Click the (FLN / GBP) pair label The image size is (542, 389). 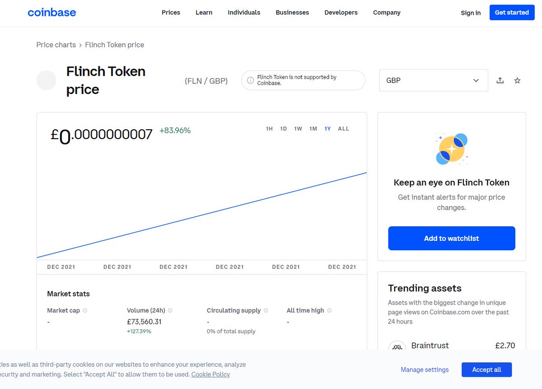pyautogui.click(x=206, y=81)
